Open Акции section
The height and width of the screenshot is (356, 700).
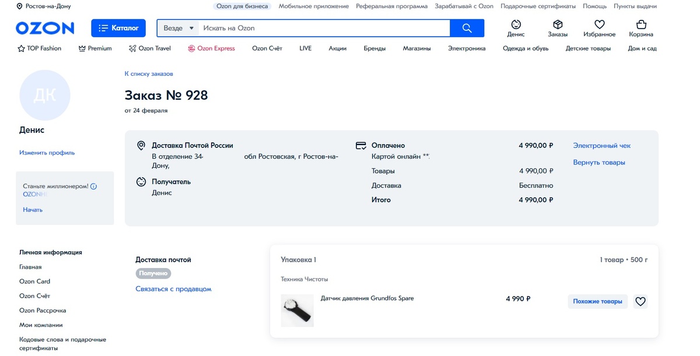pyautogui.click(x=338, y=48)
